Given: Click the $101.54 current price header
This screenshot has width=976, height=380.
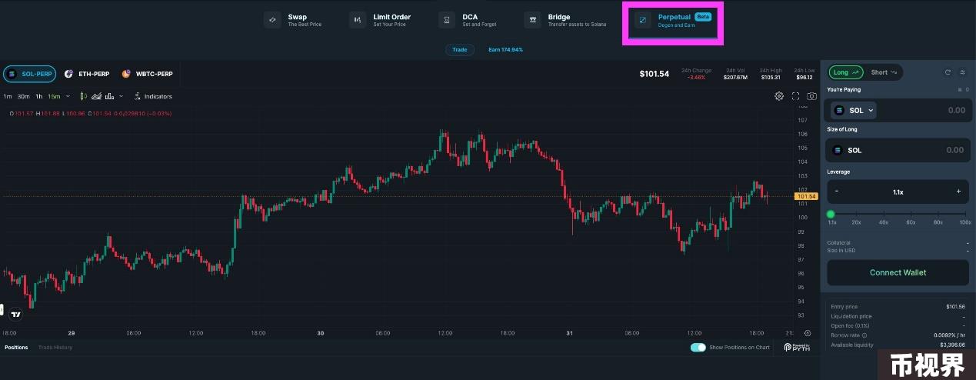Looking at the screenshot, I should point(655,74).
